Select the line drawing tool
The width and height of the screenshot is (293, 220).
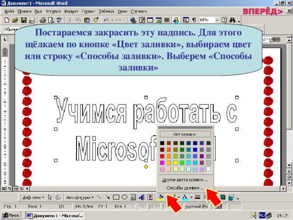(99, 198)
